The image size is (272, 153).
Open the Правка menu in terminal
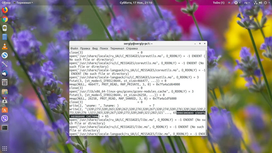pos(85,48)
